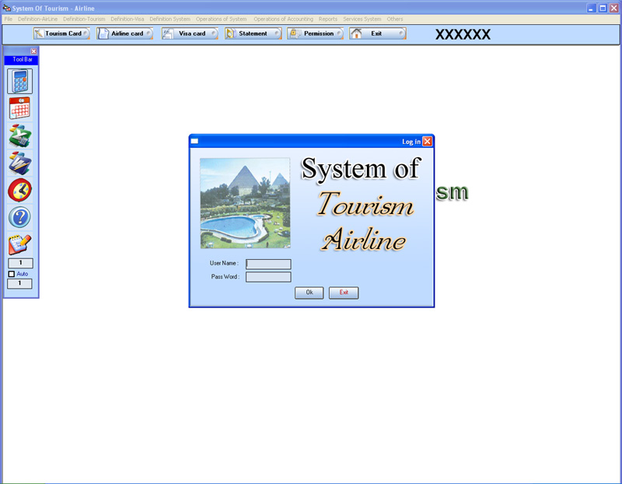Click the Pass Word input field
The height and width of the screenshot is (484, 622).
tap(268, 277)
